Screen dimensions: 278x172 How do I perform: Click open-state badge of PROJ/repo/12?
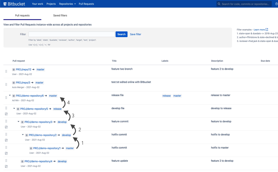(14, 69)
